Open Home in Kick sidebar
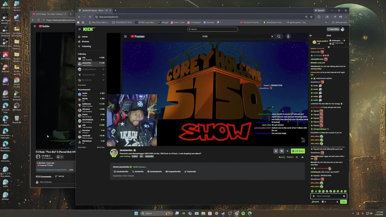This screenshot has height=217, width=386. pyautogui.click(x=83, y=37)
